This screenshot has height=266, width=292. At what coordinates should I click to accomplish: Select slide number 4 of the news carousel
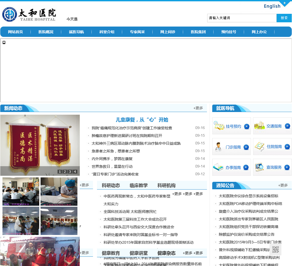point(75,171)
